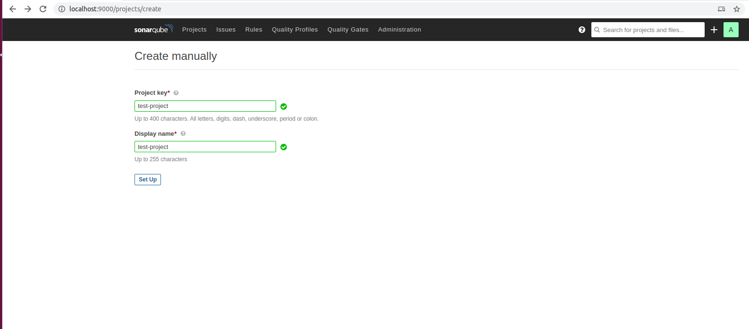Go back with the browser back arrow

[x=13, y=9]
